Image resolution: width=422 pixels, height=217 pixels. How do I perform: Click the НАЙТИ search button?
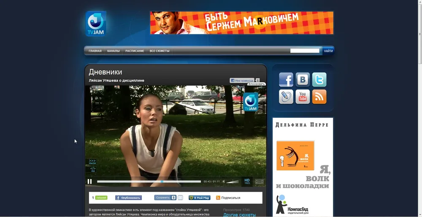pyautogui.click(x=328, y=51)
